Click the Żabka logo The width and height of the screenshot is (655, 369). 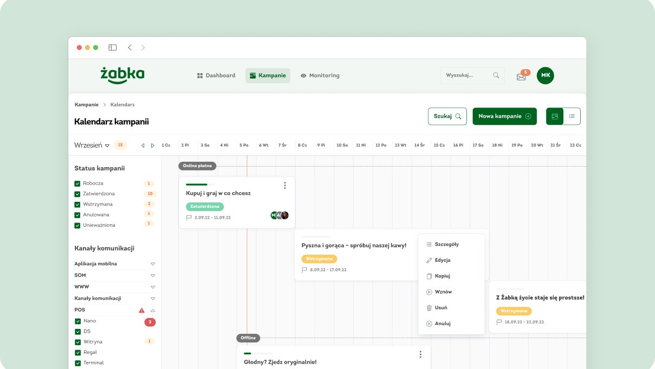(123, 75)
